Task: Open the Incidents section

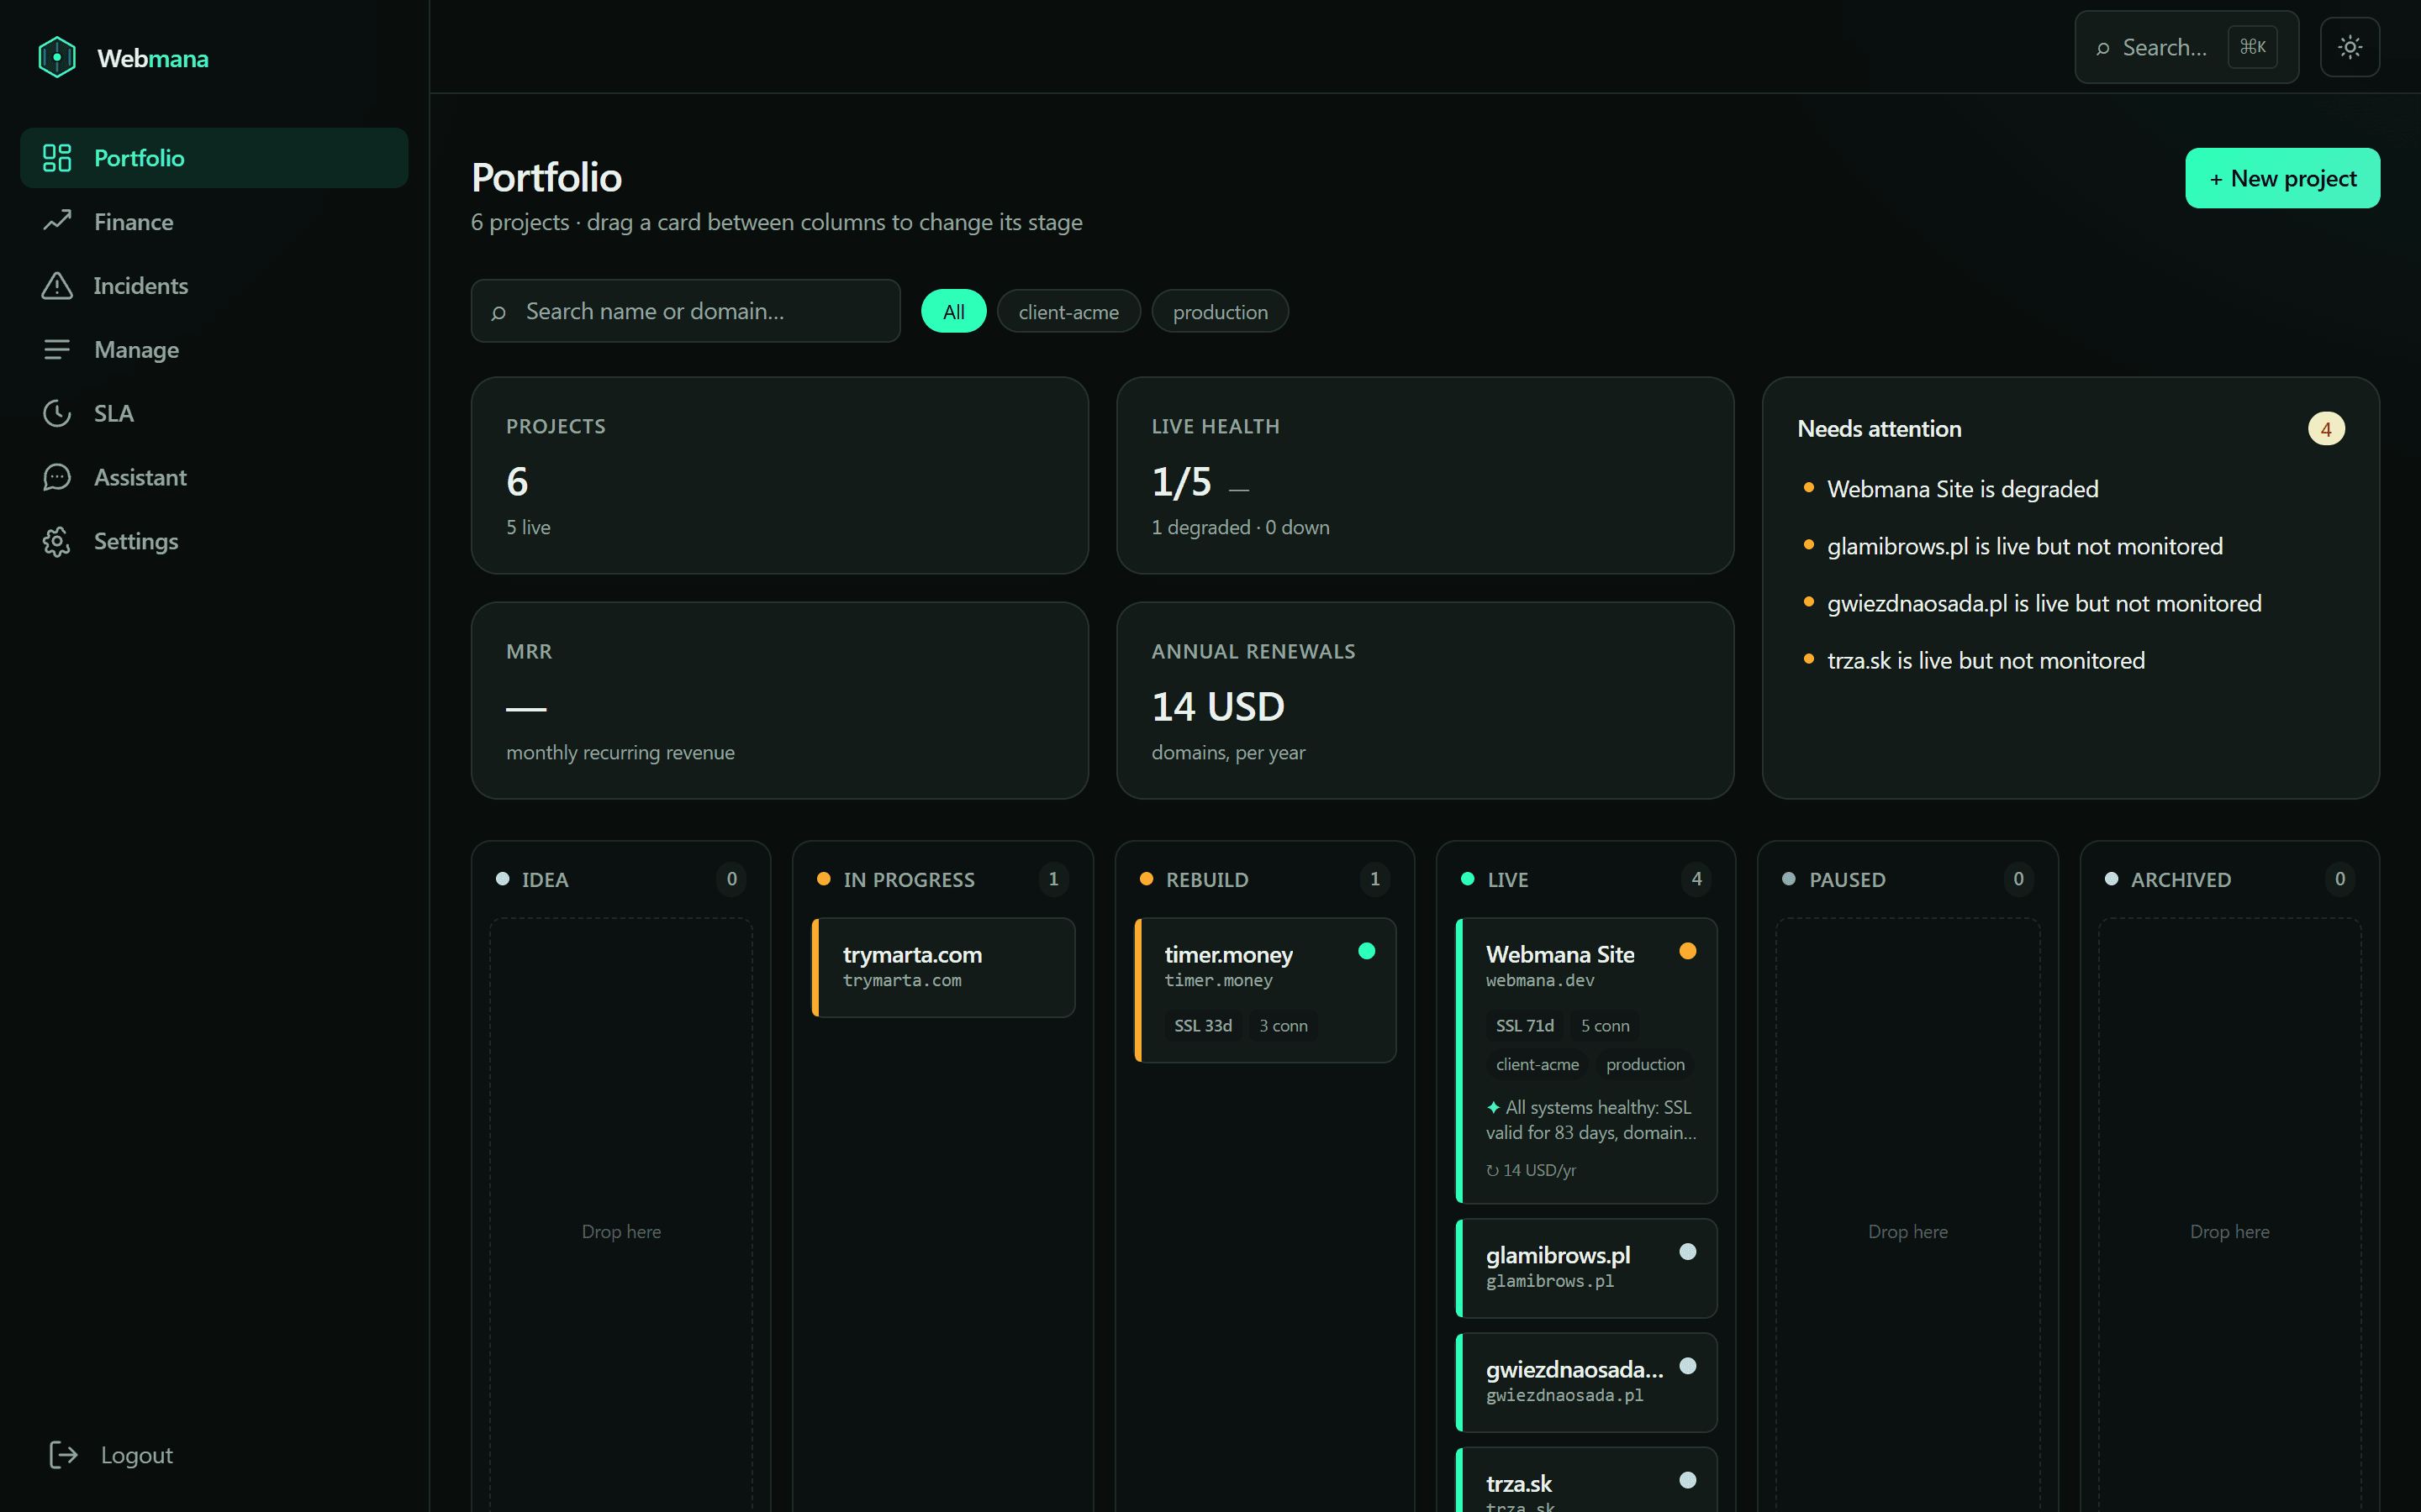Action: (x=214, y=285)
